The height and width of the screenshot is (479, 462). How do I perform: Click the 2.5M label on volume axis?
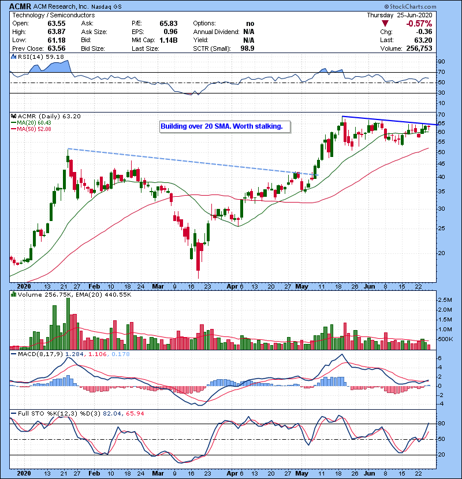pos(445,300)
